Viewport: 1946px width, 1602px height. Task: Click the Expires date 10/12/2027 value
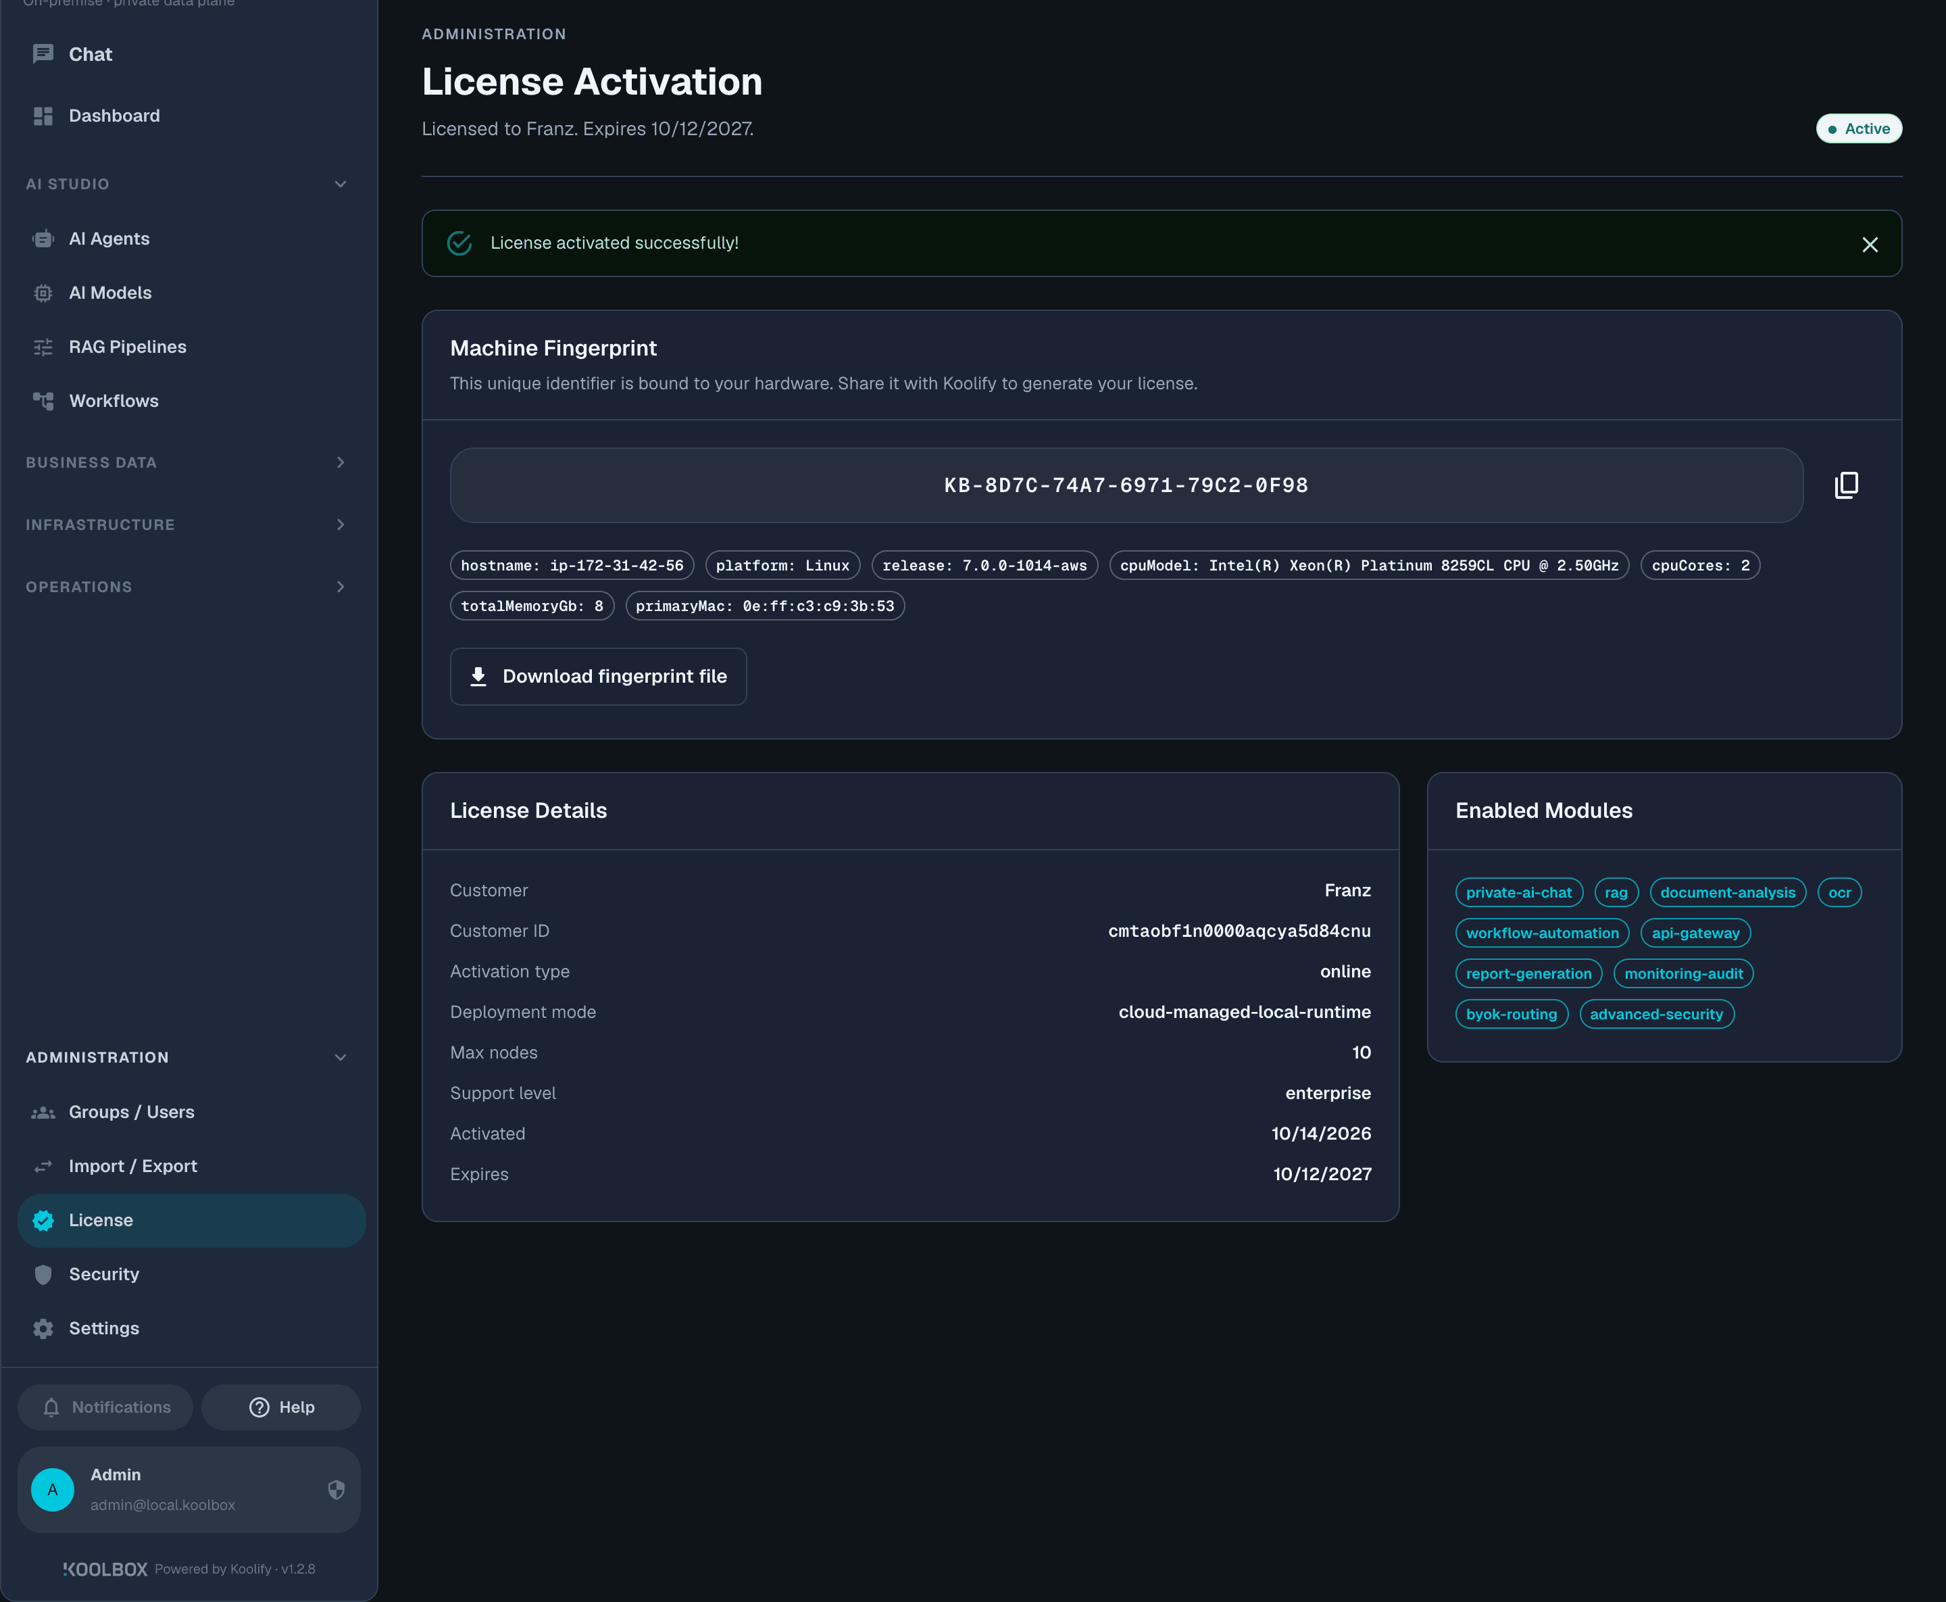coord(1322,1175)
